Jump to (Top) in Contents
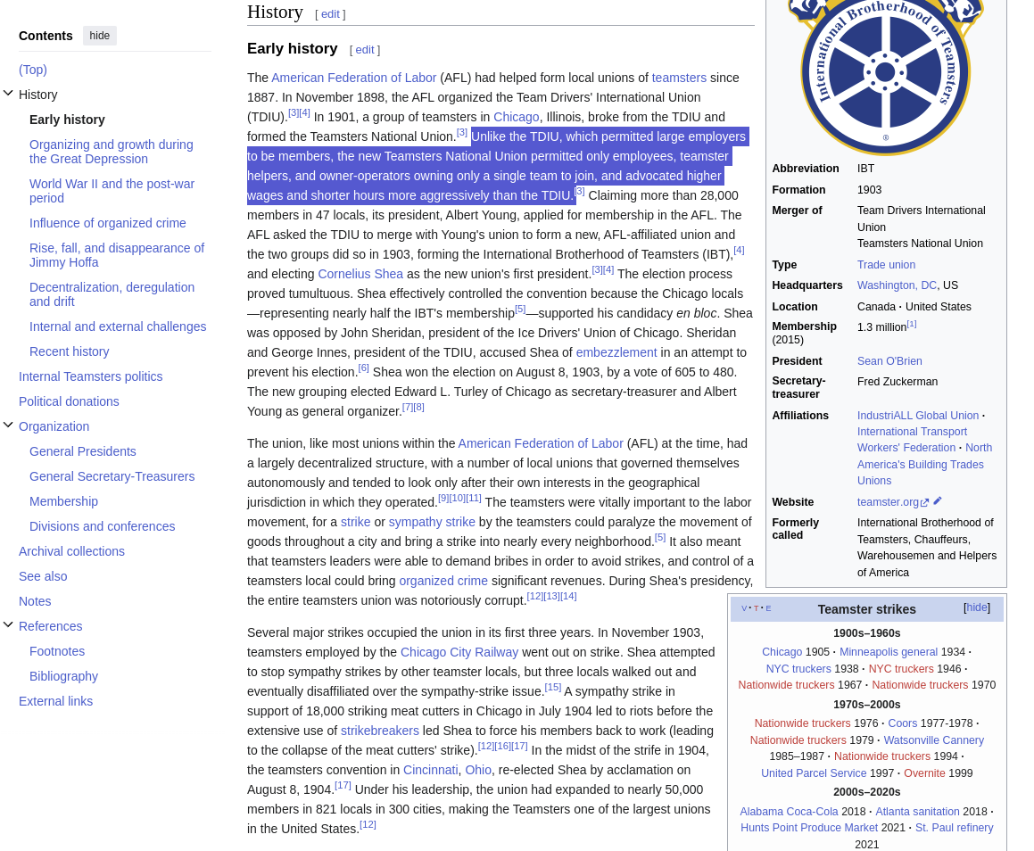The height and width of the screenshot is (851, 1034). [x=33, y=70]
